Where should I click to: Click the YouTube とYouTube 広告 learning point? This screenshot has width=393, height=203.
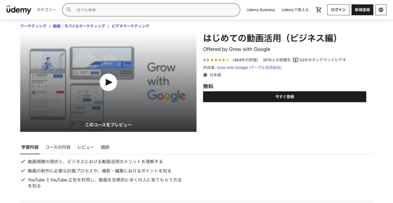pos(105,183)
